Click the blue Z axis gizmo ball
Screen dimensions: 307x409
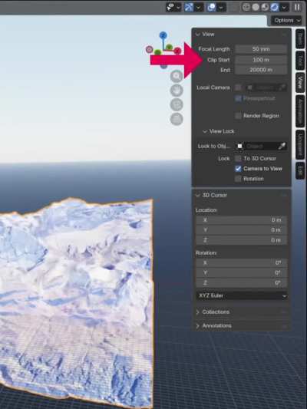[163, 35]
